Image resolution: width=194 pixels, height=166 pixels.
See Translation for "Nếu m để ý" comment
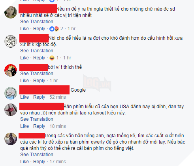click(x=37, y=22)
